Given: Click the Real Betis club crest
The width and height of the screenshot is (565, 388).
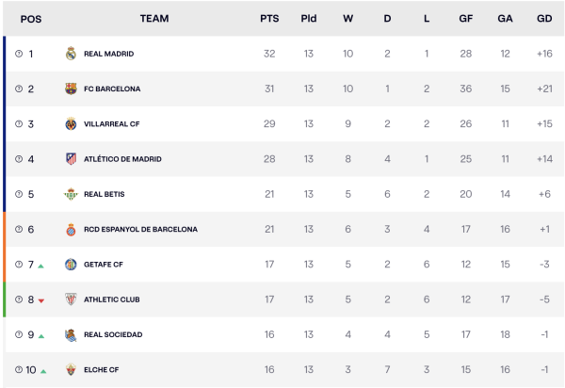Looking at the screenshot, I should (71, 194).
